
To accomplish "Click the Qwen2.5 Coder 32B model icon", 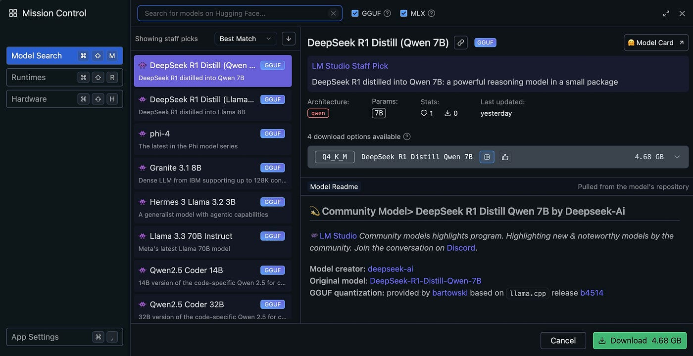I will coord(143,304).
